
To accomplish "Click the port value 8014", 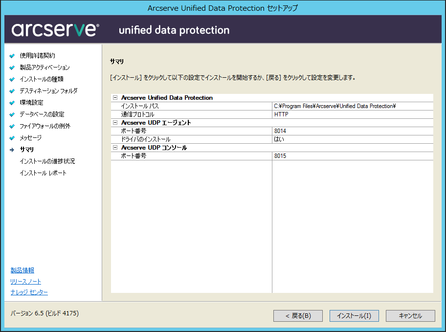I will (280, 131).
